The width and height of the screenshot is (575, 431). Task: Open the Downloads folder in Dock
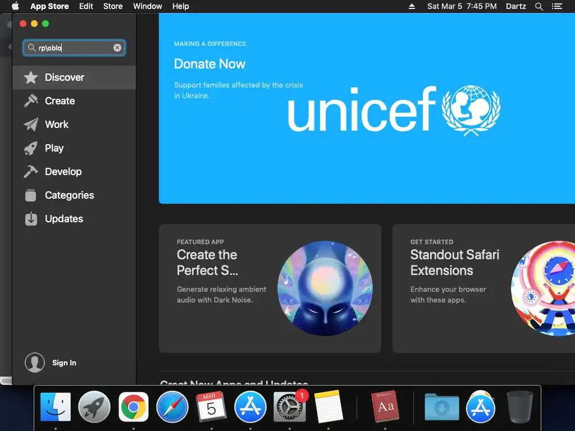[442, 407]
